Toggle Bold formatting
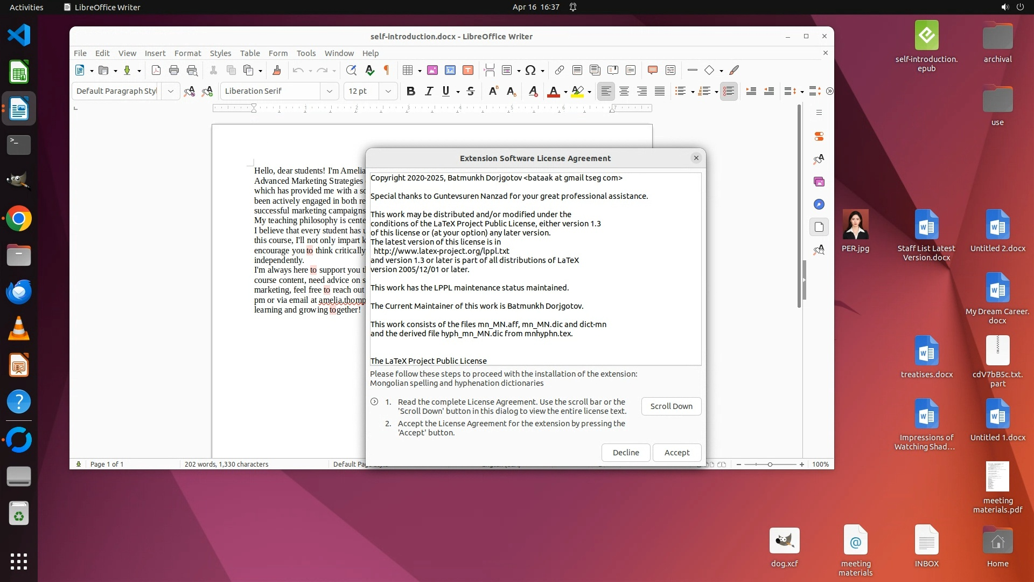The height and width of the screenshot is (582, 1034). pos(411,91)
